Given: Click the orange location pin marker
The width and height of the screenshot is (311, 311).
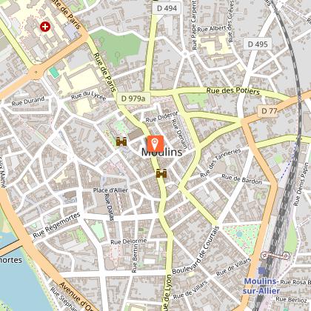Looking at the screenshot, I should [x=155, y=144].
